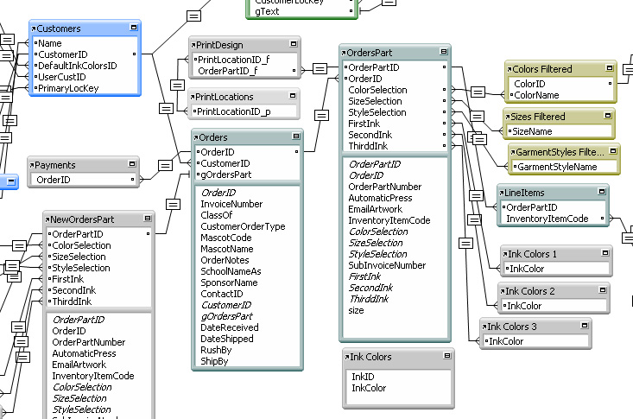633x419 pixels.
Task: Collapse the Orders table occurrence
Action: coord(290,138)
